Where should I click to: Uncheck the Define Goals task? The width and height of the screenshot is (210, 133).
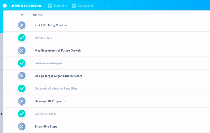pos(22,38)
